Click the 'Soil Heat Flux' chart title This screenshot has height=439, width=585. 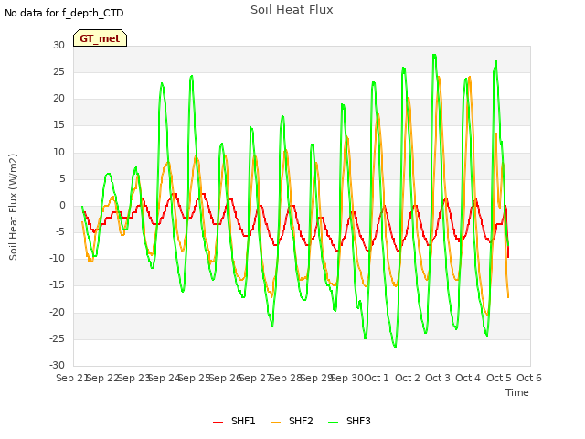tap(292, 10)
